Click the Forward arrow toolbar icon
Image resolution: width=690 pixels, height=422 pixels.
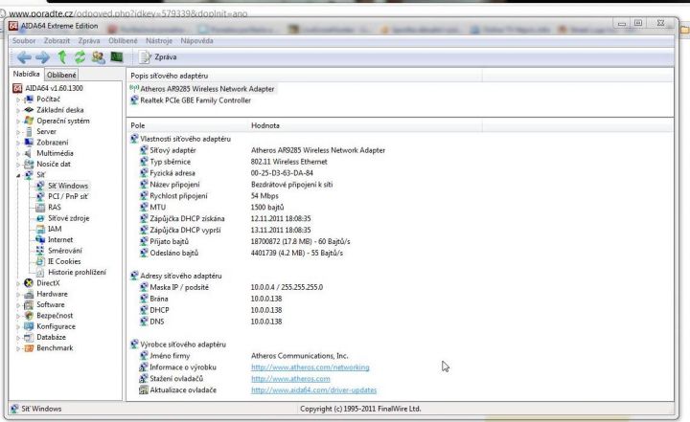(43, 57)
